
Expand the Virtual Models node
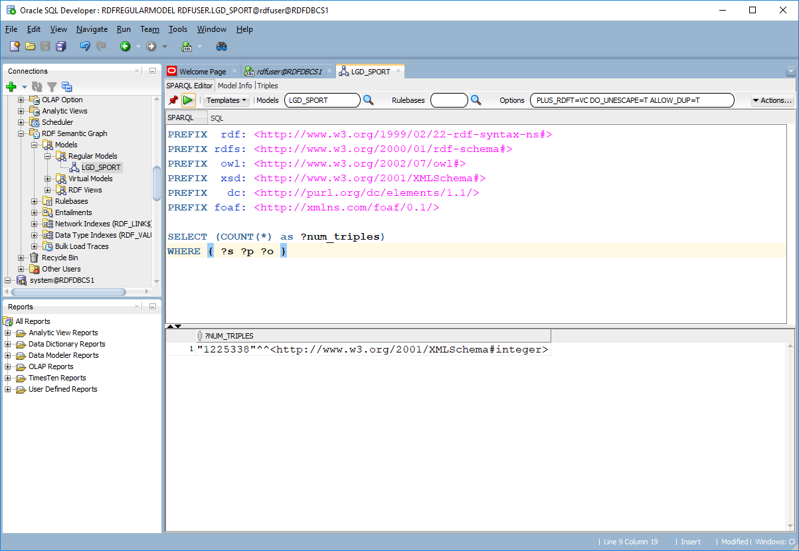(x=48, y=179)
